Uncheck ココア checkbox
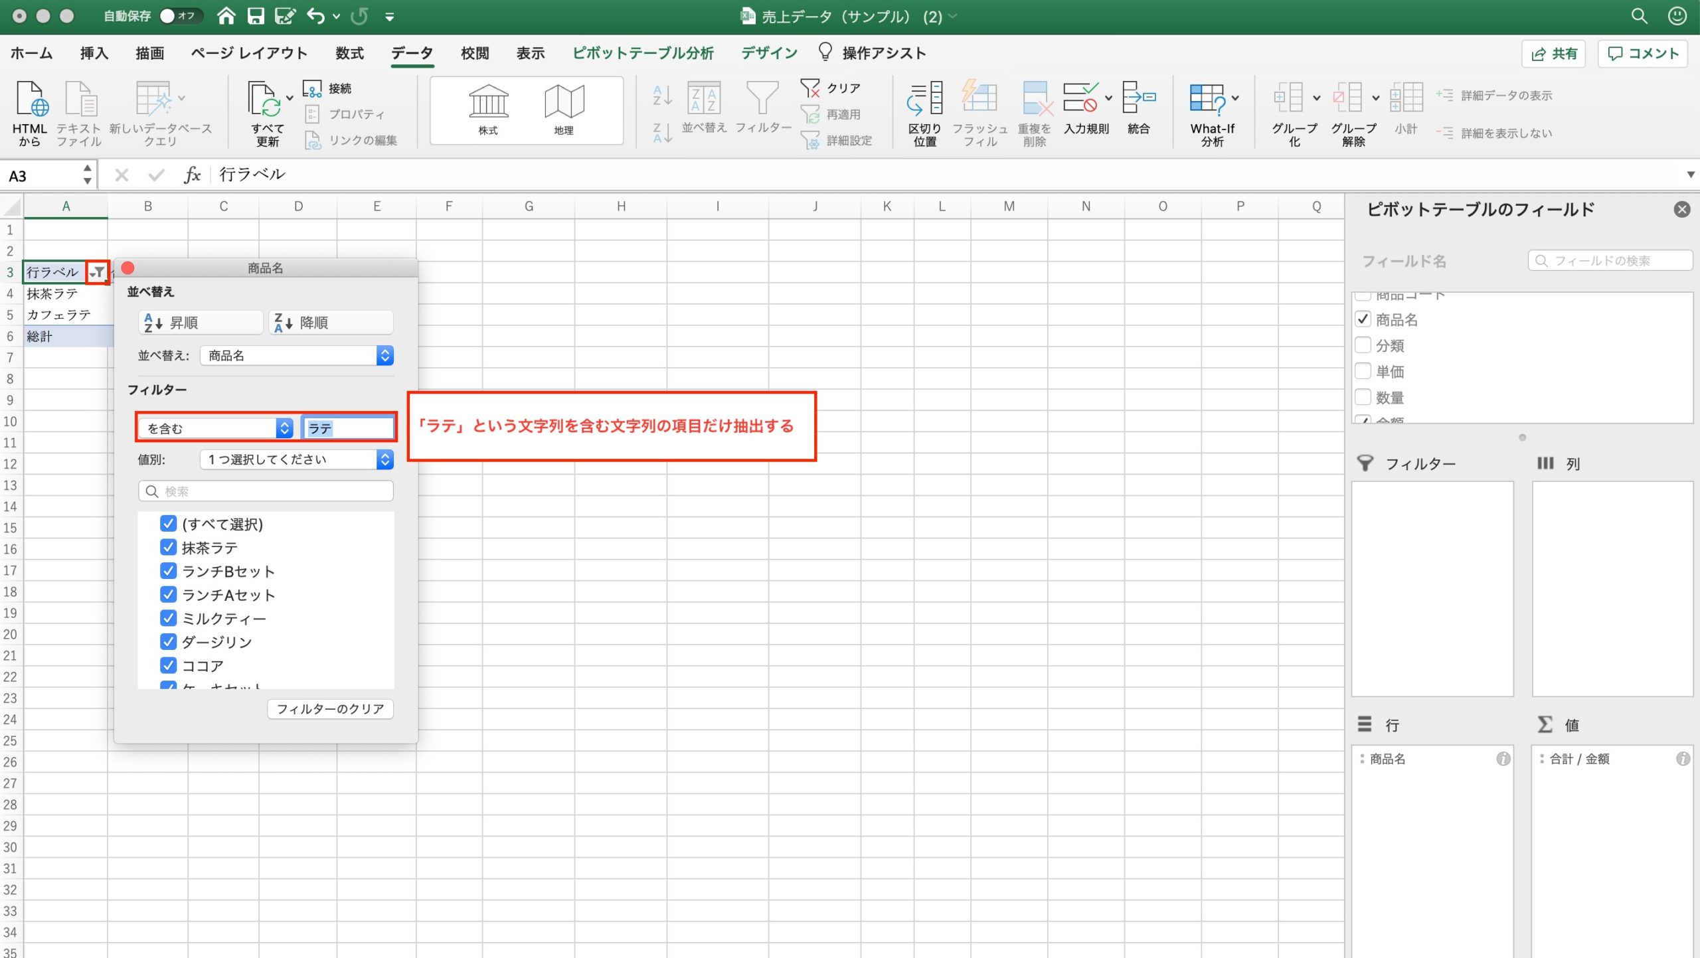1700x958 pixels. point(169,665)
